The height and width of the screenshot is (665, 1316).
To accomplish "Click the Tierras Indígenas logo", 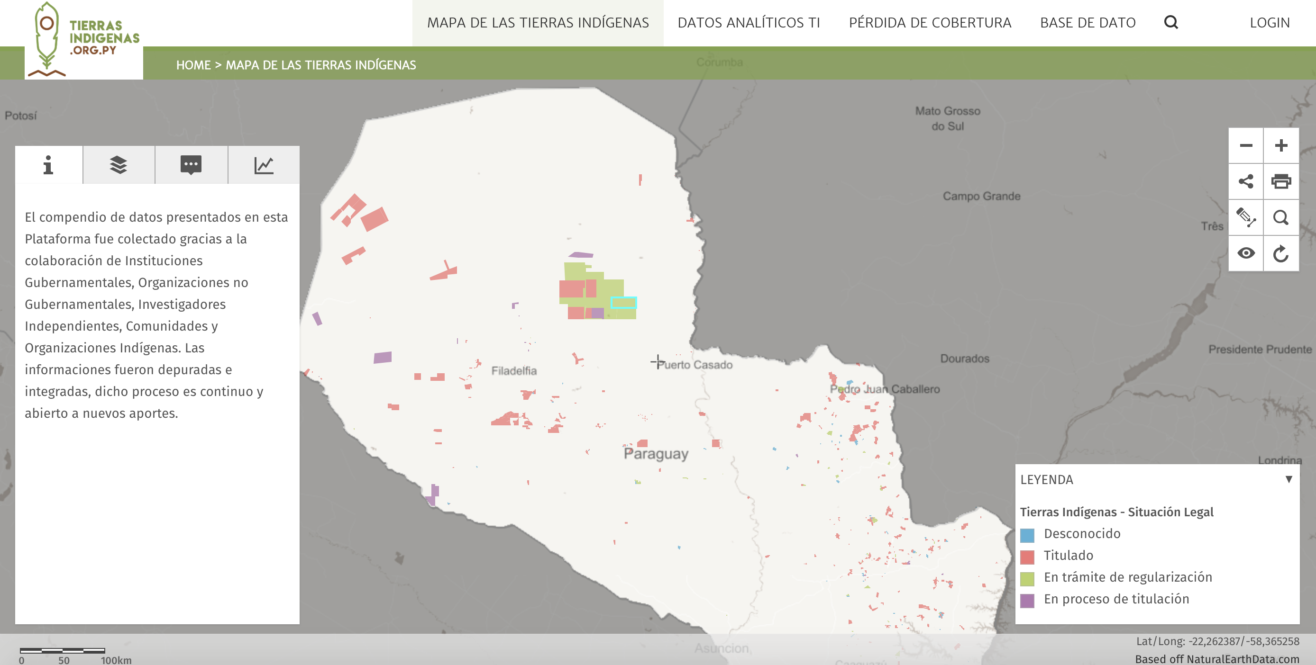I will tap(84, 40).
